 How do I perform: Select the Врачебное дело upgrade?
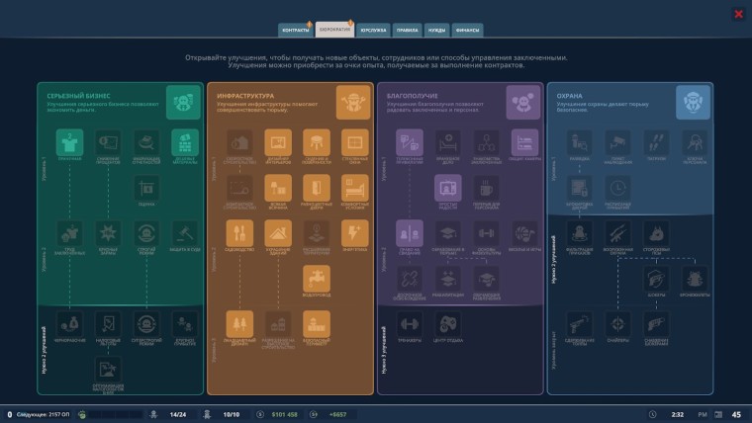tap(448, 142)
